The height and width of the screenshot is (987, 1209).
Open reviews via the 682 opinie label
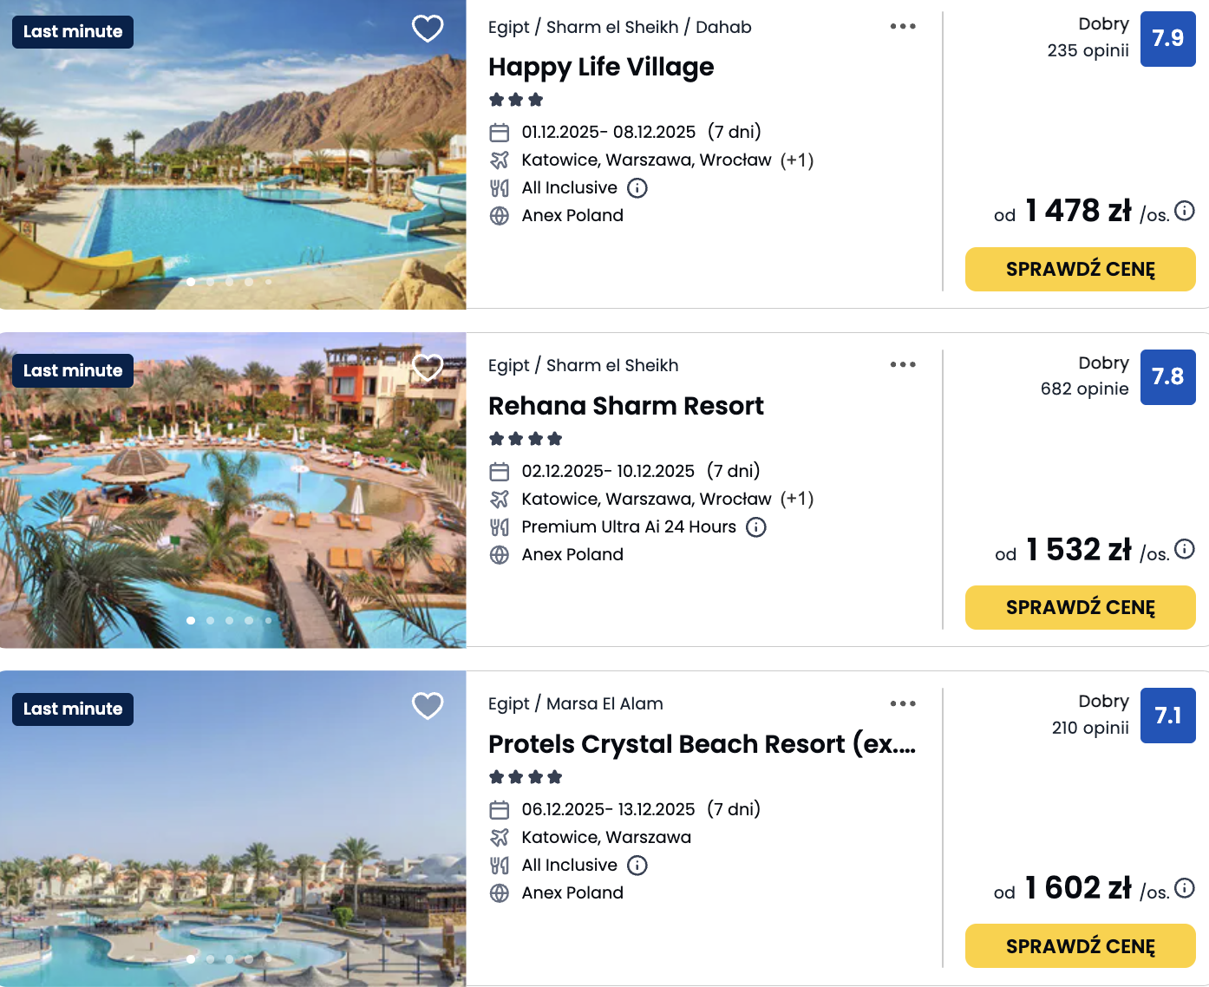point(1085,389)
